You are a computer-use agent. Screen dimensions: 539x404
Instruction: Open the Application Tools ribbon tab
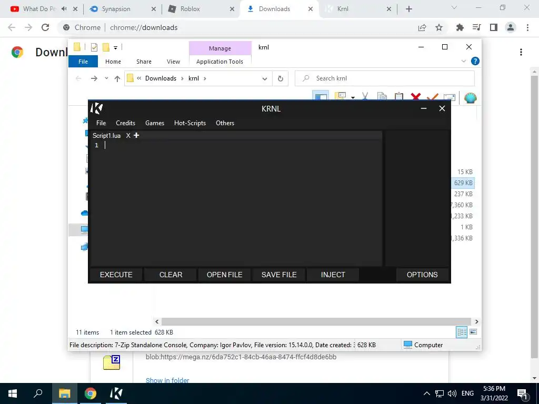tap(219, 62)
